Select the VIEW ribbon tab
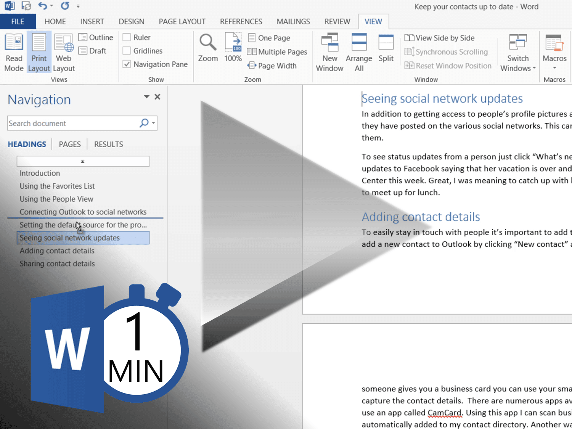Image resolution: width=572 pixels, height=429 pixels. click(x=373, y=22)
